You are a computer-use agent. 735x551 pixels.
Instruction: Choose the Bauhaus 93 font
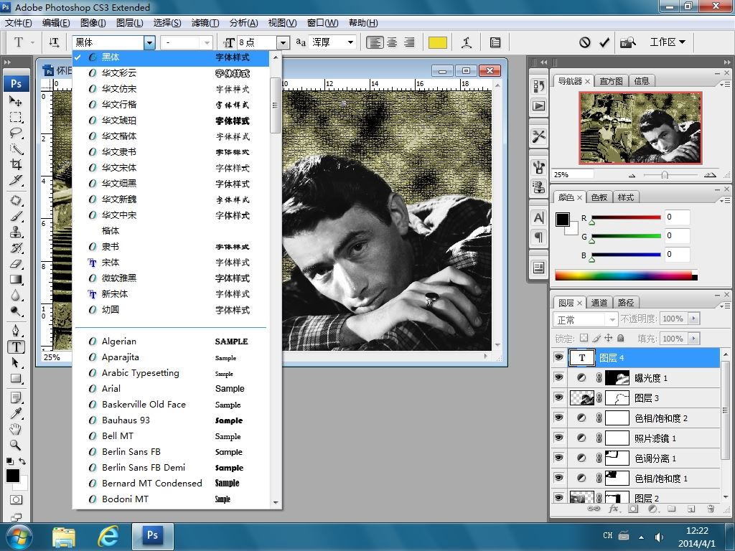pyautogui.click(x=172, y=420)
